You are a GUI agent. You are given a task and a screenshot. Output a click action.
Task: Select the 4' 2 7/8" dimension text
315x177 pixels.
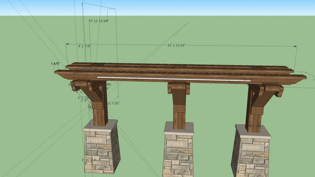click(84, 46)
